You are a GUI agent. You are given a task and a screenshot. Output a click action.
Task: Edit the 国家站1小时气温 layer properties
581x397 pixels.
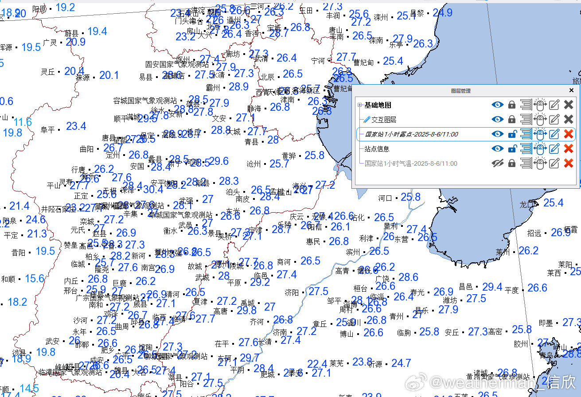click(x=554, y=163)
